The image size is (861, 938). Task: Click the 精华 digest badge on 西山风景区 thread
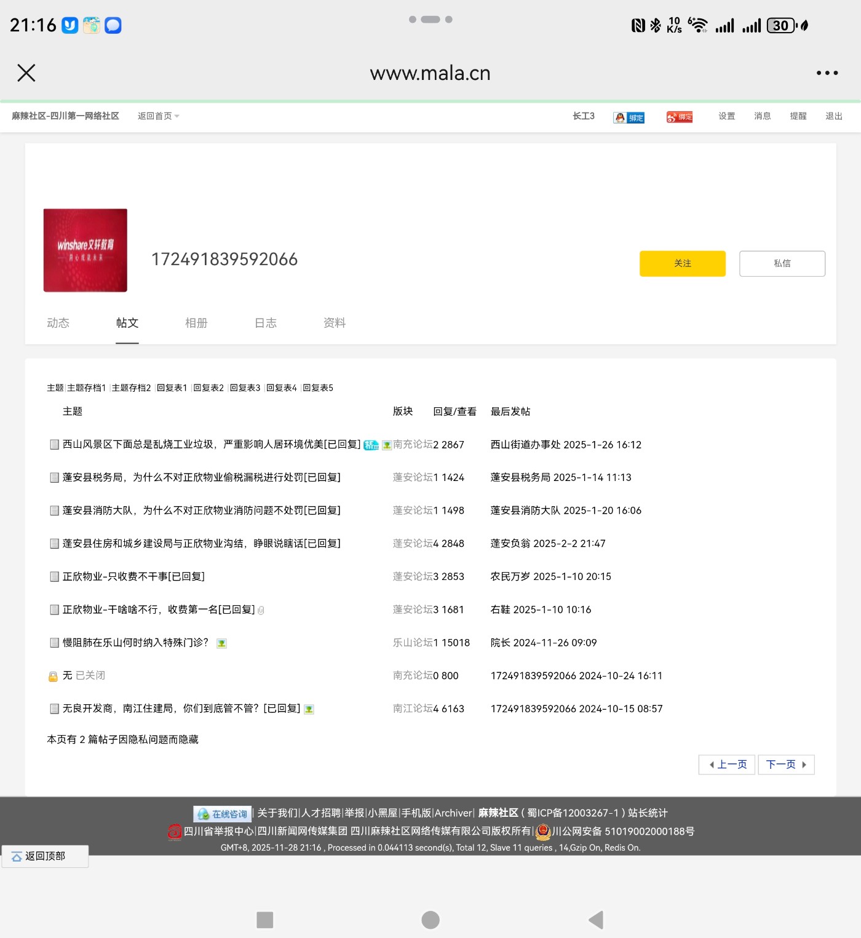click(371, 445)
